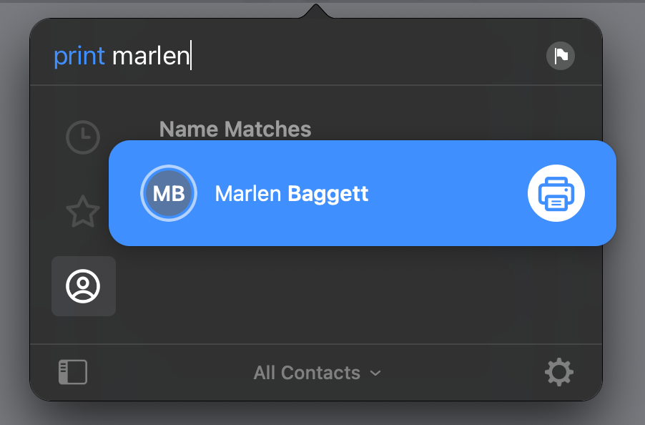
Task: Click the chevron next to All Contacts
Action: pyautogui.click(x=375, y=373)
